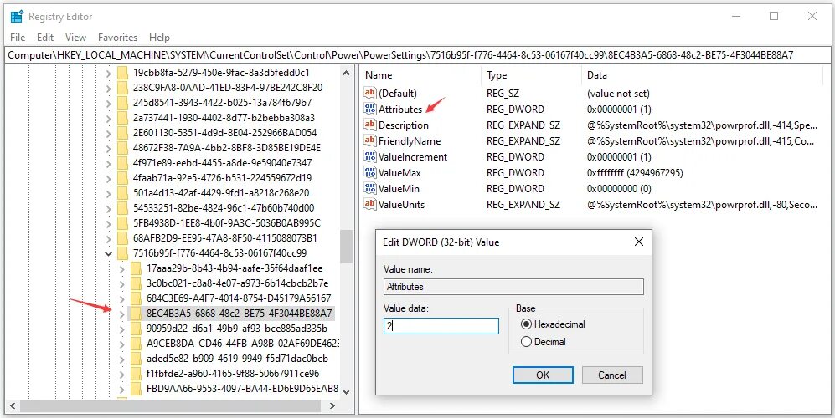Click tree scrollbar up arrow
Screen dimensions: 835x418
346,74
